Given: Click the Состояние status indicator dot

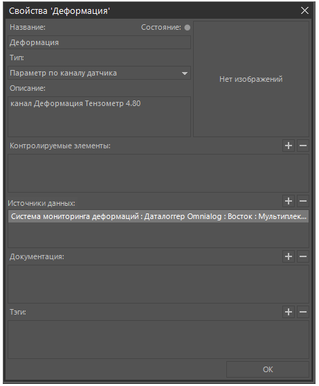Looking at the screenshot, I should click(x=188, y=27).
